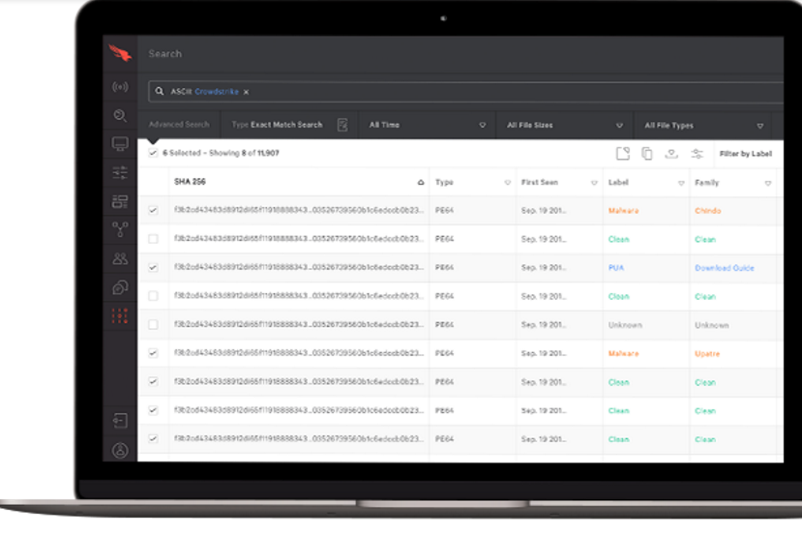Open the All File Types dropdown
The height and width of the screenshot is (536, 802).
[701, 125]
